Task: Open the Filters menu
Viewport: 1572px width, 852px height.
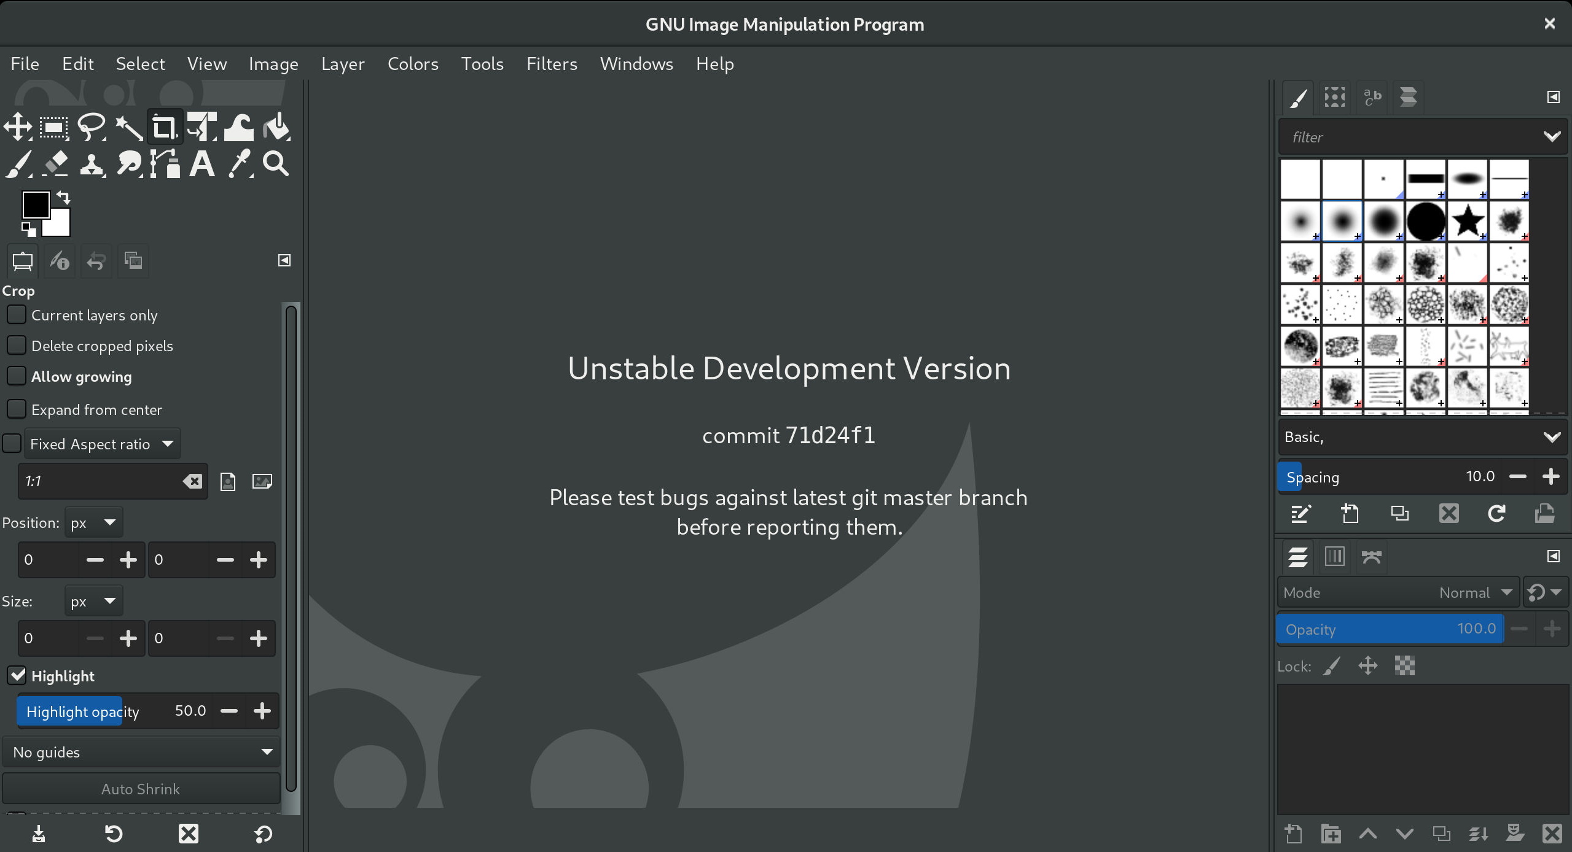Action: pos(551,64)
